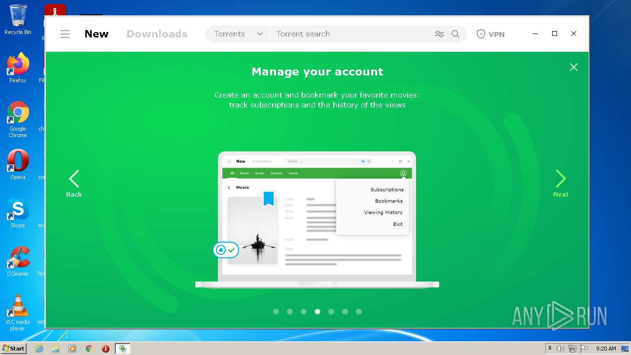Launch Skype desktop shortcut

18,213
